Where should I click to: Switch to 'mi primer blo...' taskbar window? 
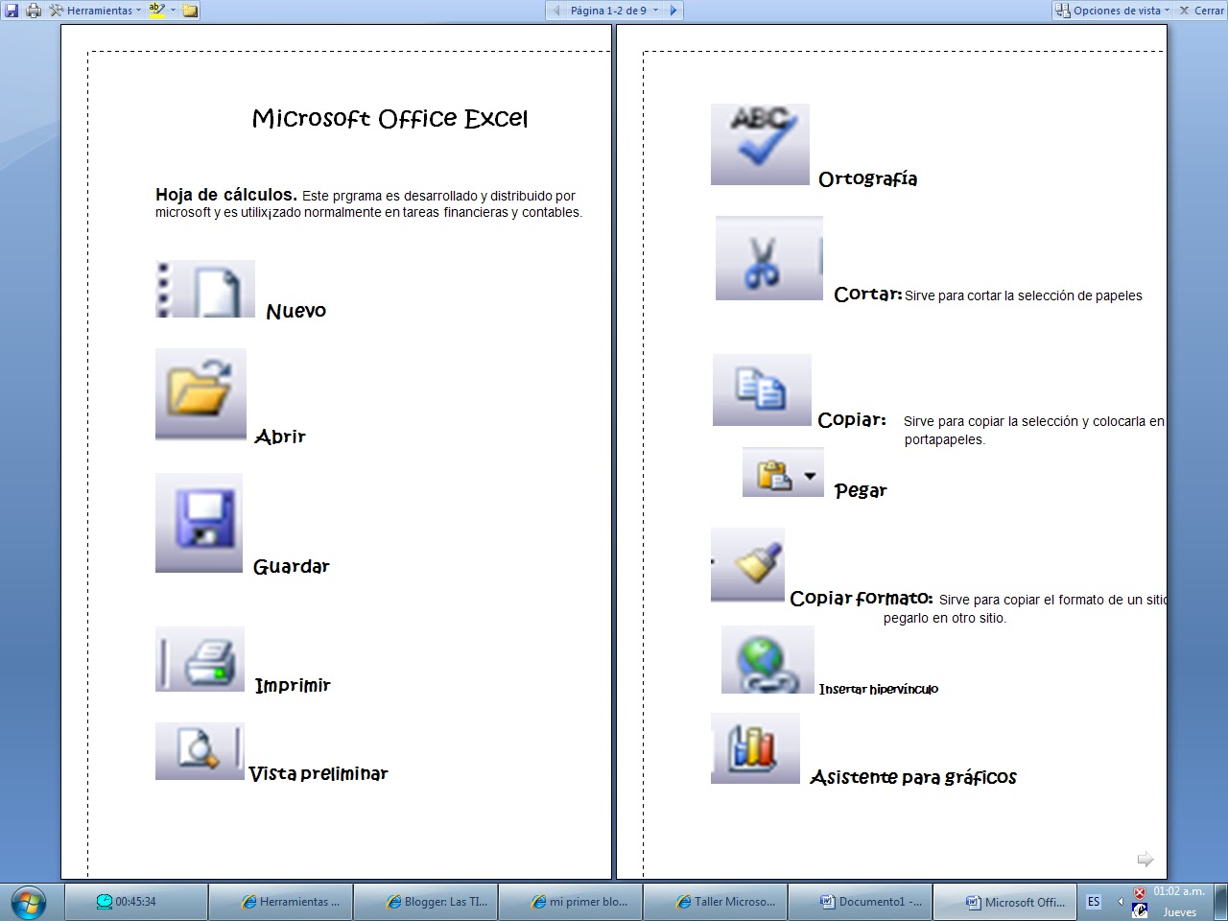[570, 902]
